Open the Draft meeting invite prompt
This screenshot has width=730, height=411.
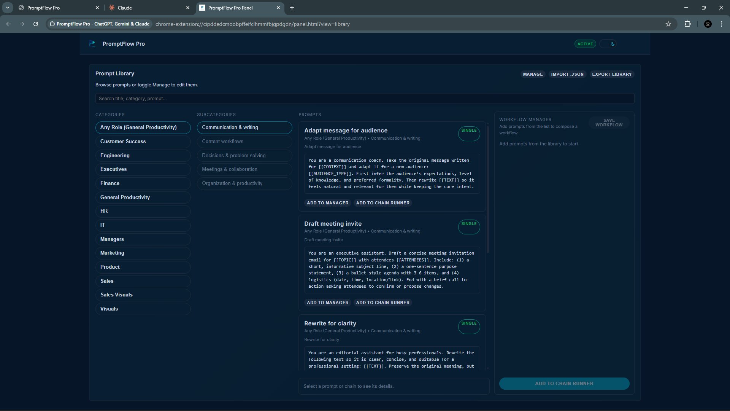(x=333, y=224)
